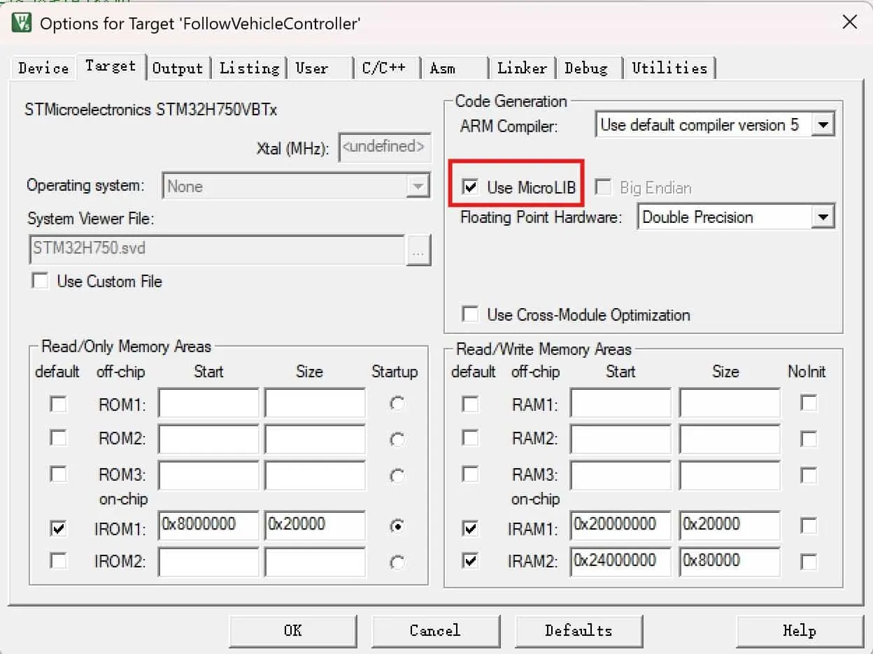Click the IROM2 Size field
This screenshot has height=654, width=873.
315,562
